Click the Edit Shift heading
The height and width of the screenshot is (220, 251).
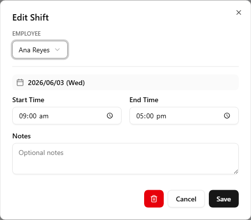pyautogui.click(x=30, y=18)
